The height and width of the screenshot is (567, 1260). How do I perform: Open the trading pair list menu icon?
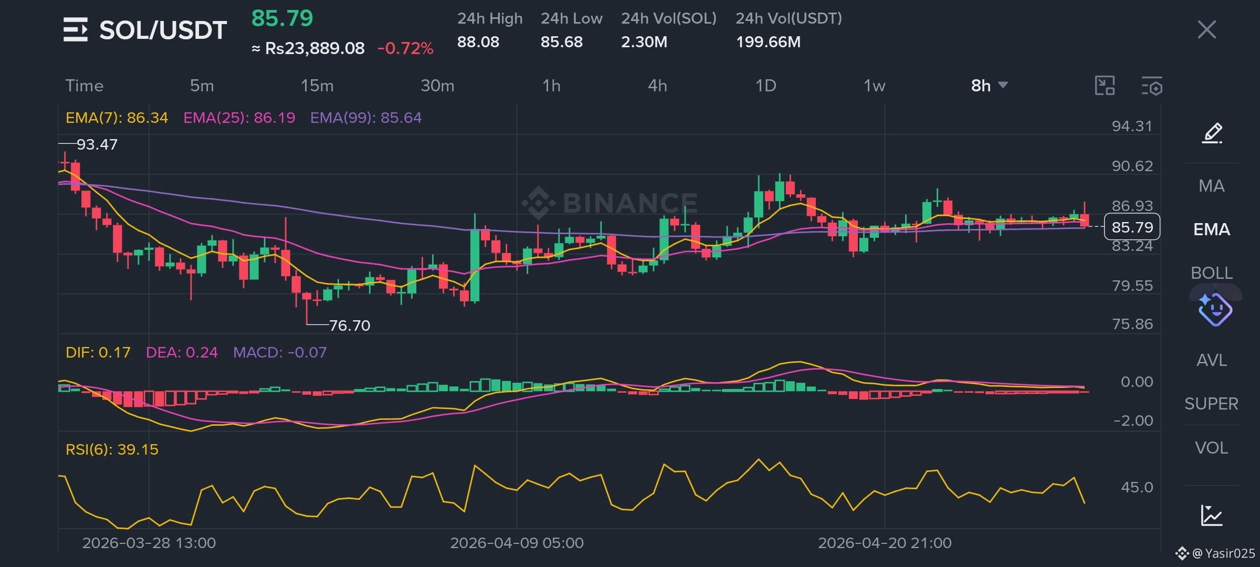coord(76,29)
